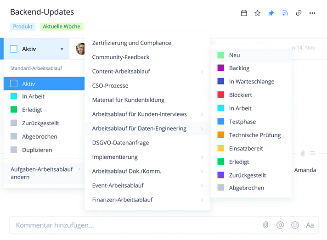Star the Backend-Updates task
Image resolution: width=327 pixels, height=240 pixels.
click(x=258, y=13)
